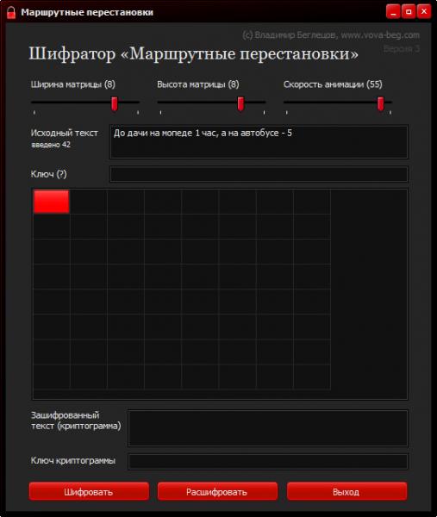Image resolution: width=437 pixels, height=517 pixels.
Task: Click the Зашифрованный текст output field
Action: 268,428
